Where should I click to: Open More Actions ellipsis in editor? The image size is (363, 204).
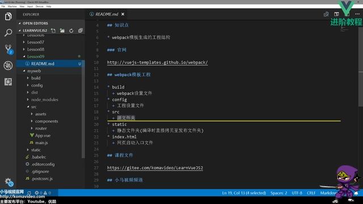point(357,14)
